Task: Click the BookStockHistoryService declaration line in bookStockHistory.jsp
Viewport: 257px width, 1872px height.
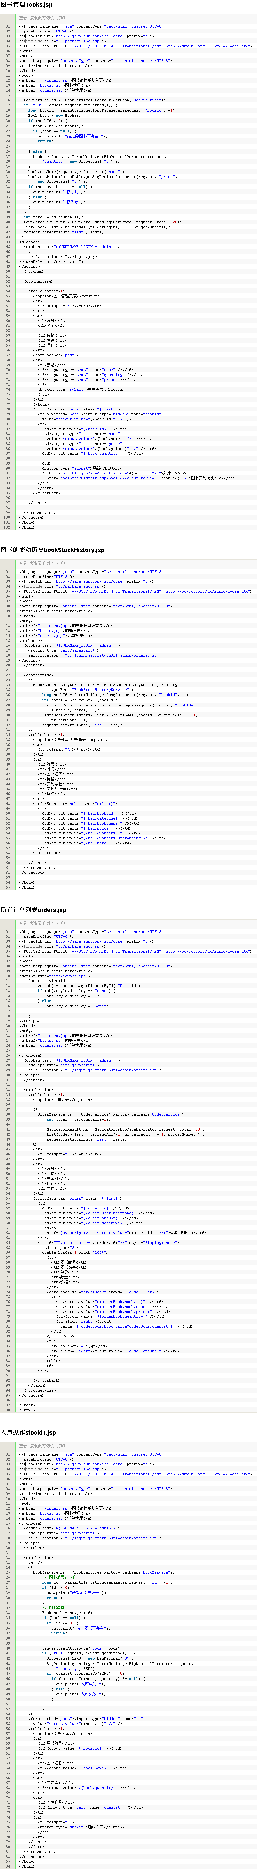Action: point(105,684)
